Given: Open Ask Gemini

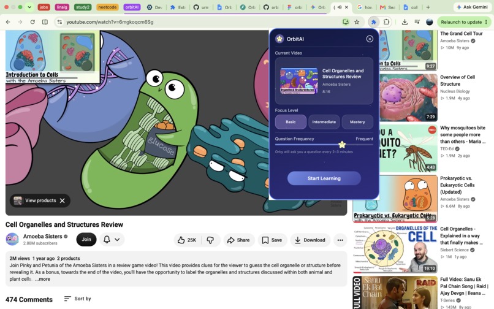Looking at the screenshot, I should point(472,7).
